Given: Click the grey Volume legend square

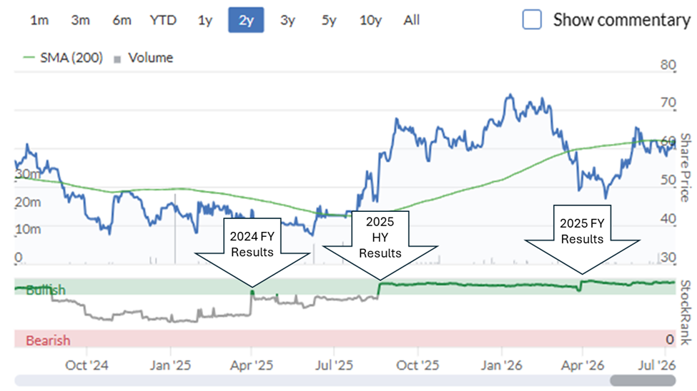Looking at the screenshot, I should point(117,59).
